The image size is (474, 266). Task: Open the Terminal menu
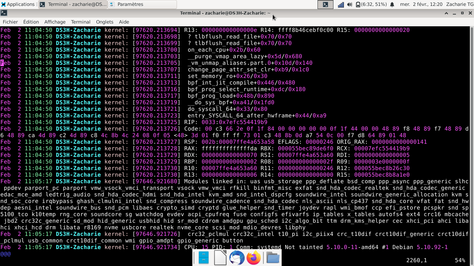(x=81, y=22)
